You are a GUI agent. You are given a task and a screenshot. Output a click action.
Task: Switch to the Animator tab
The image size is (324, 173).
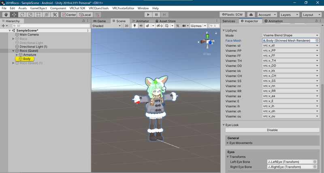click(x=141, y=21)
